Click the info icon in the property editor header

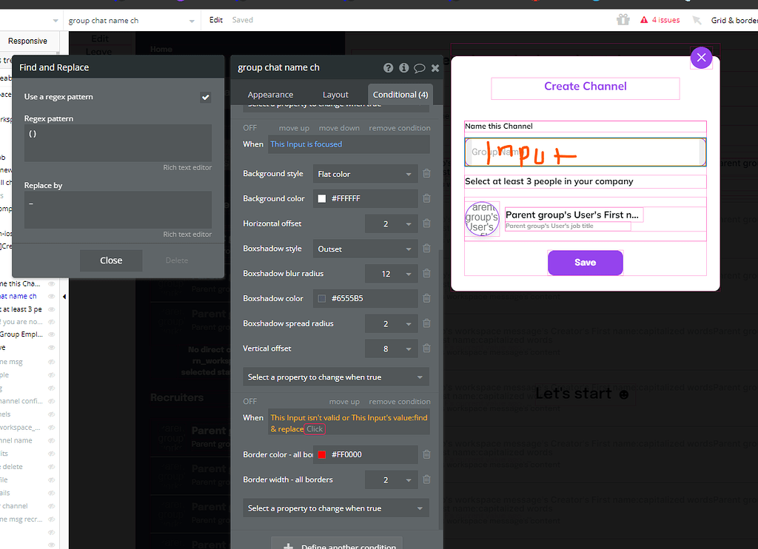click(403, 67)
